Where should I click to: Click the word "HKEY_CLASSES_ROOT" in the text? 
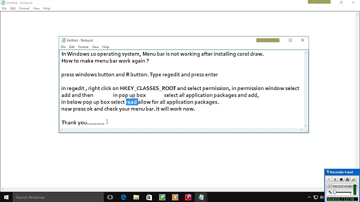click(148, 88)
